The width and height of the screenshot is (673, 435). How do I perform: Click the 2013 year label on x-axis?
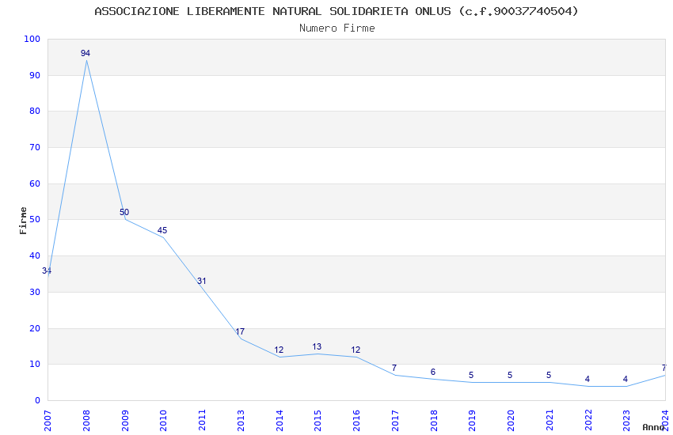pyautogui.click(x=241, y=420)
